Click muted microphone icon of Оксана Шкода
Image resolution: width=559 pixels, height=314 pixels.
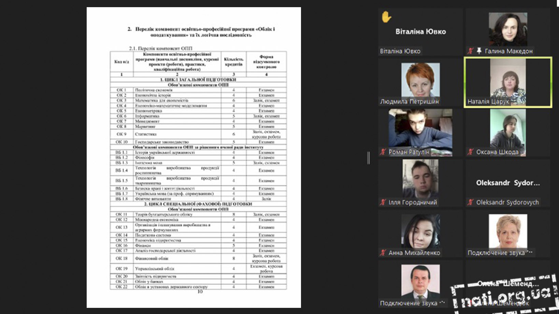coord(471,152)
